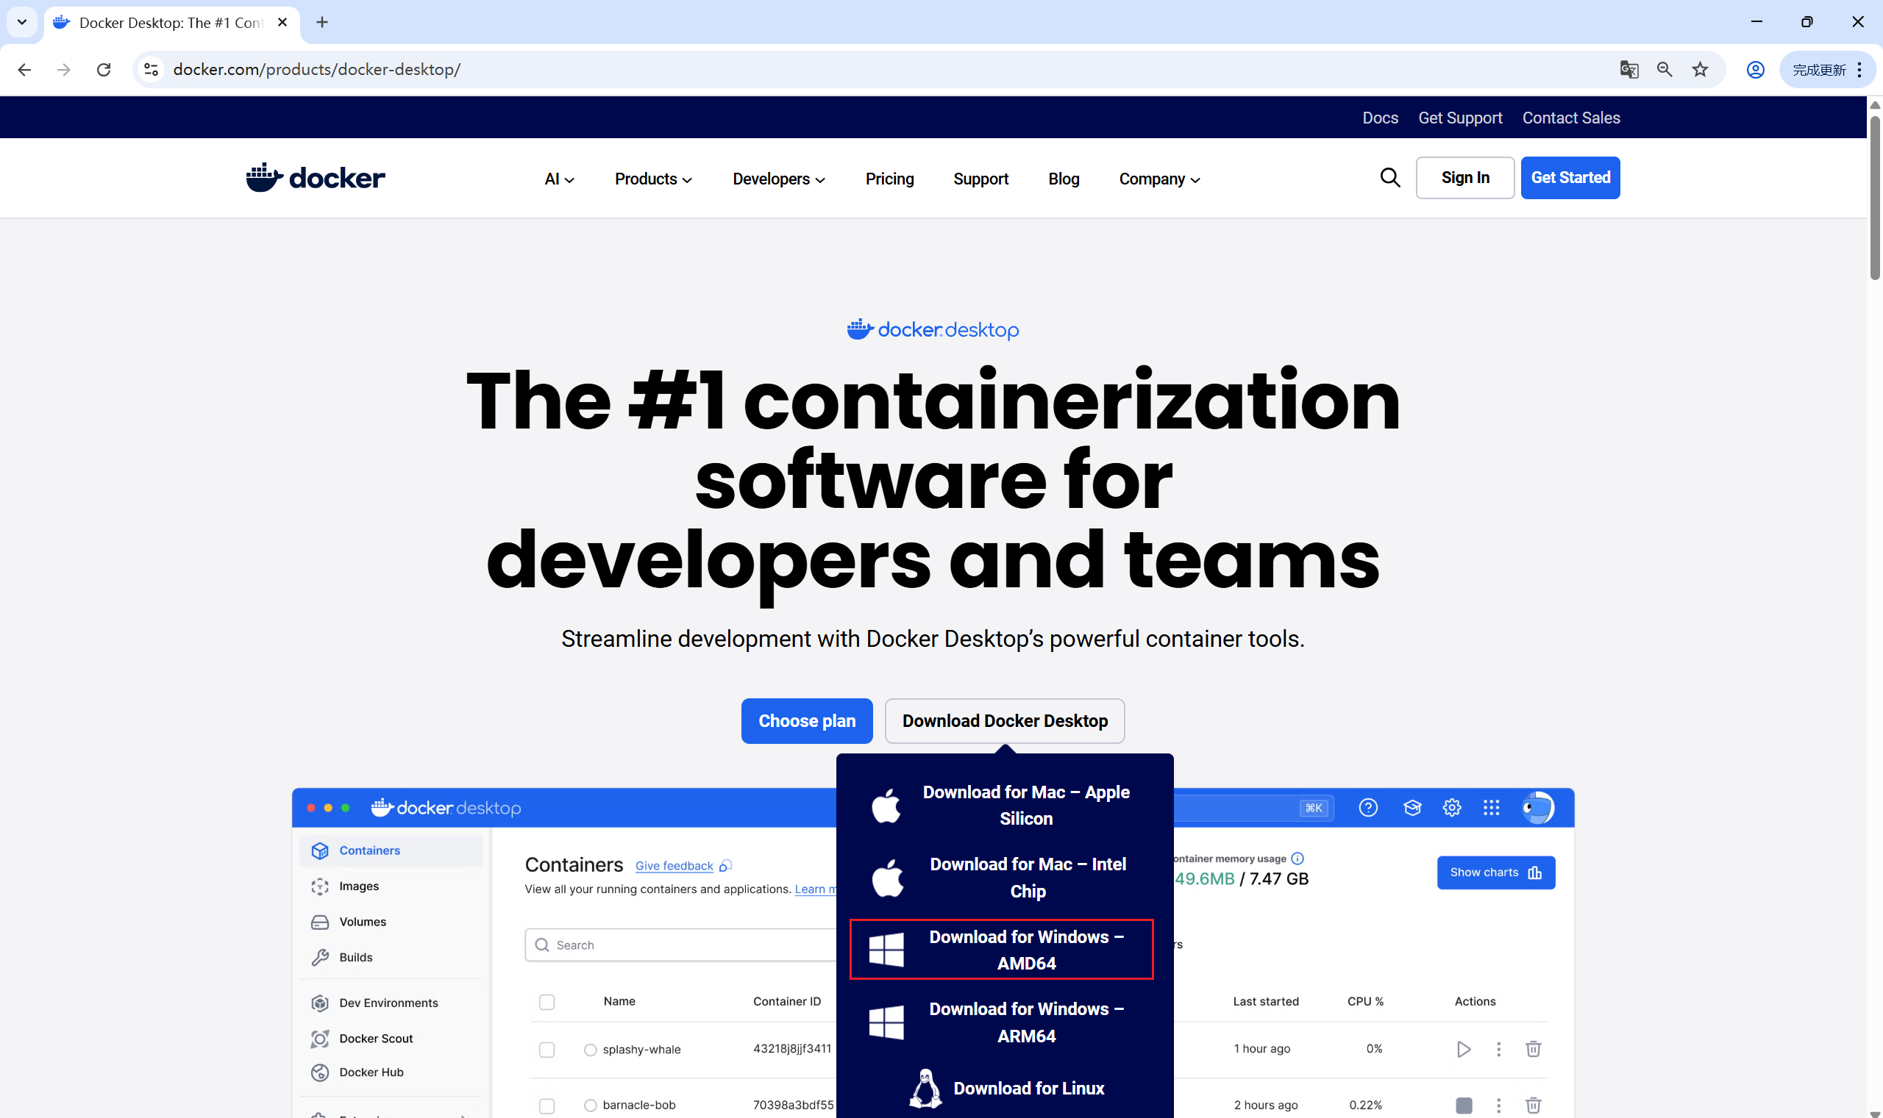Click the help question mark icon in Docker Desktop
This screenshot has height=1118, width=1883.
pyautogui.click(x=1367, y=808)
